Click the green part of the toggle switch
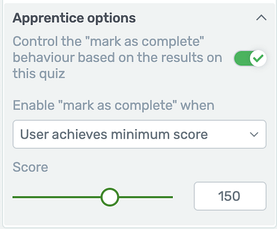 [242, 58]
